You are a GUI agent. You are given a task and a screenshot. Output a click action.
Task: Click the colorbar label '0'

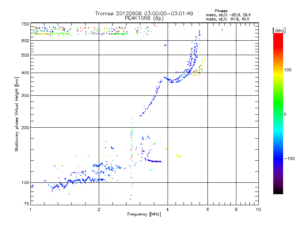click(x=285, y=114)
